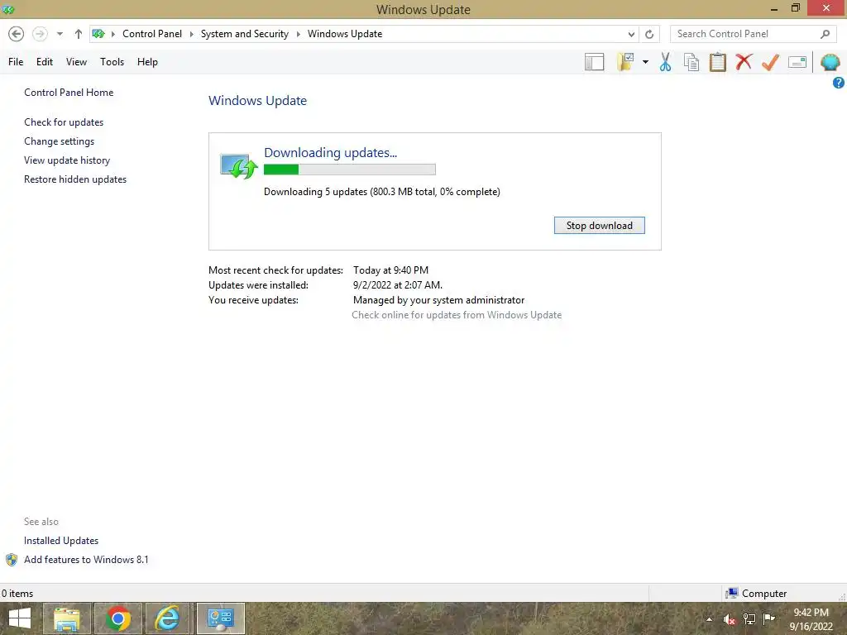This screenshot has width=847, height=635.
Task: Click Add features to Windows 8.1
Action: coord(86,560)
